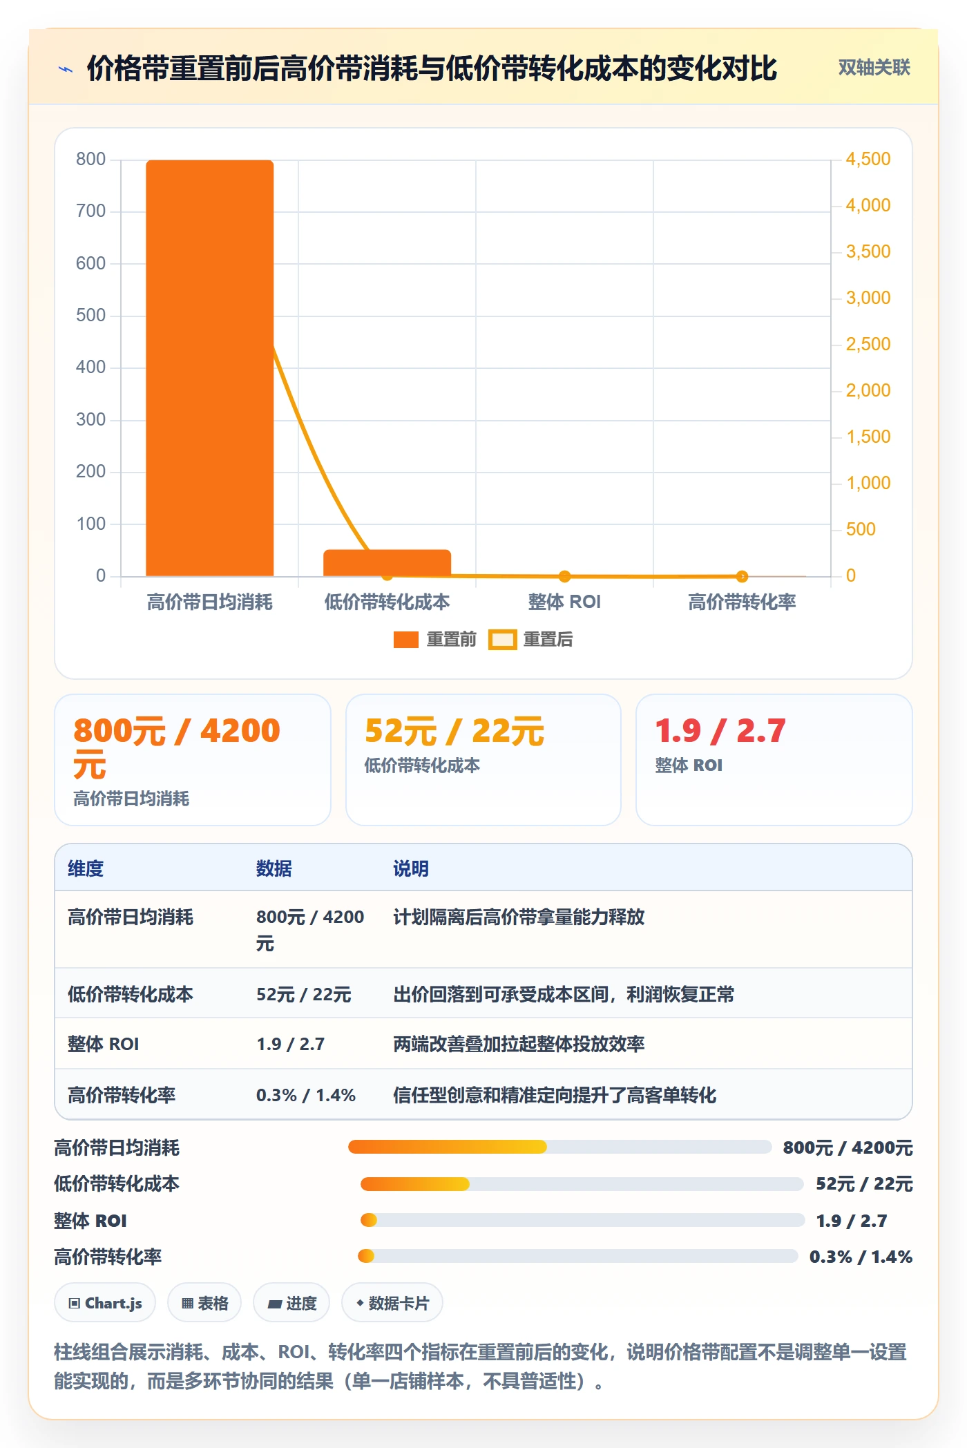Click the 数据 column header
Image resolution: width=967 pixels, height=1448 pixels.
pos(274,868)
